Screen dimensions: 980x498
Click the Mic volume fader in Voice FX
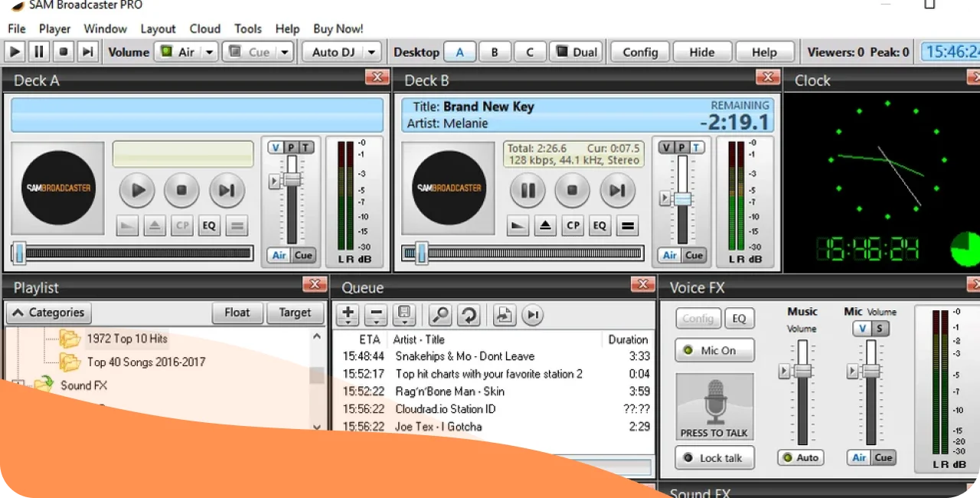[x=871, y=371]
